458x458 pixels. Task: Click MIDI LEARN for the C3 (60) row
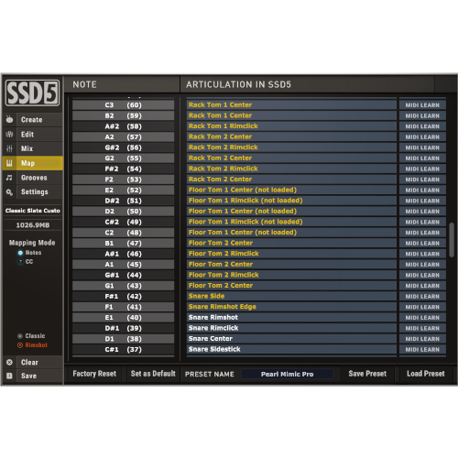(422, 105)
